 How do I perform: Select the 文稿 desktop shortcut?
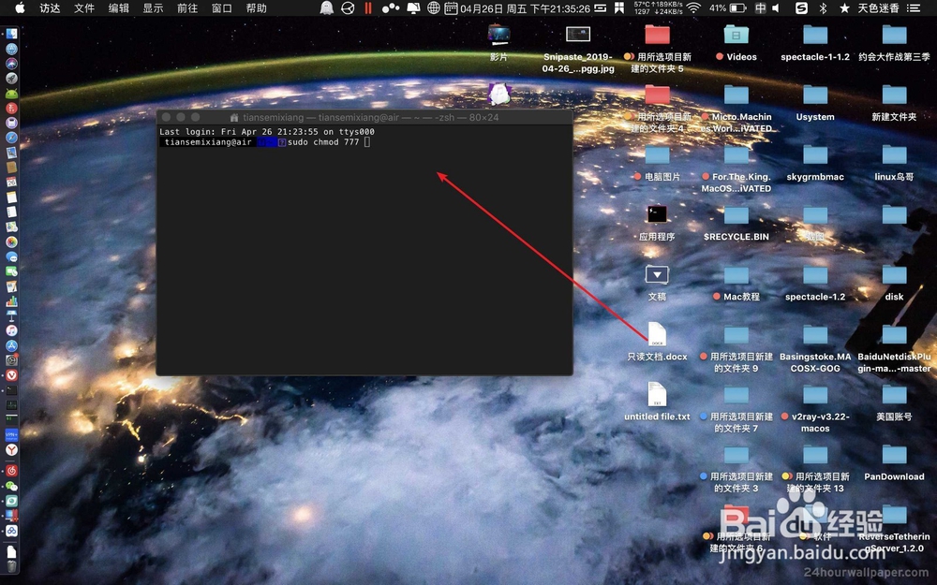[657, 283]
